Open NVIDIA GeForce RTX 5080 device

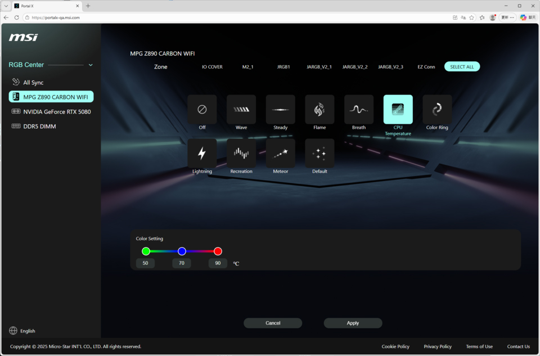coord(51,111)
